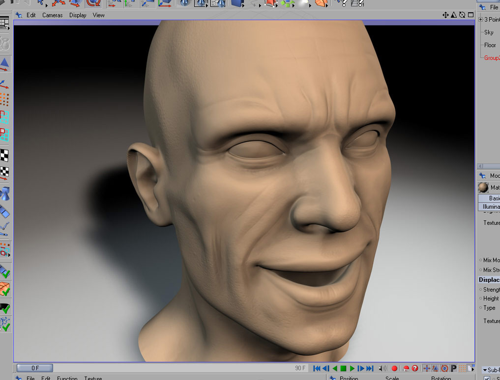Select the Points mode tool in left palette

(5, 100)
